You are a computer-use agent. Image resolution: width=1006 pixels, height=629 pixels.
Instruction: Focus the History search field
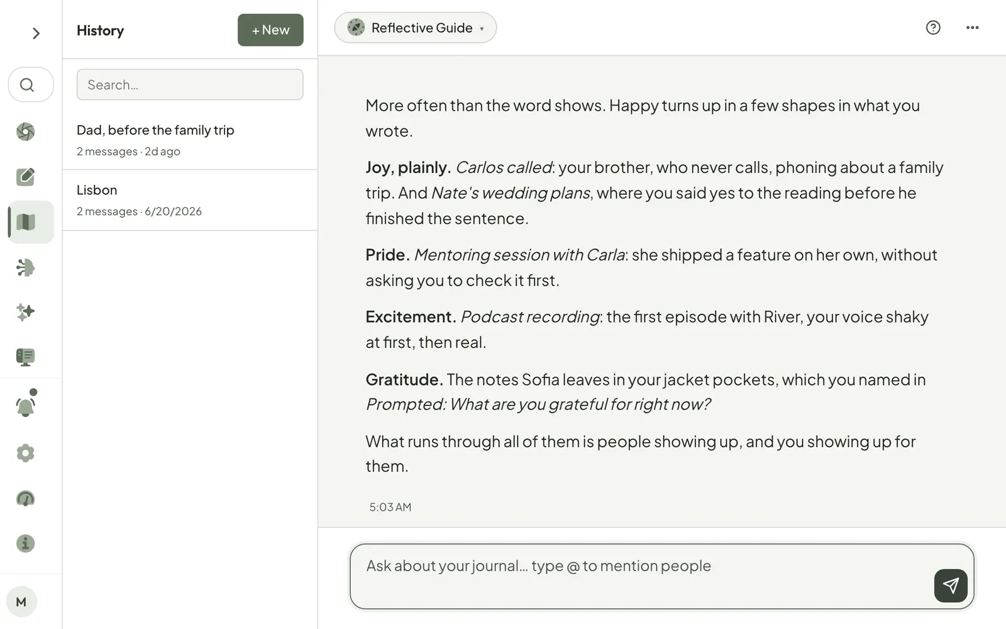coord(190,85)
